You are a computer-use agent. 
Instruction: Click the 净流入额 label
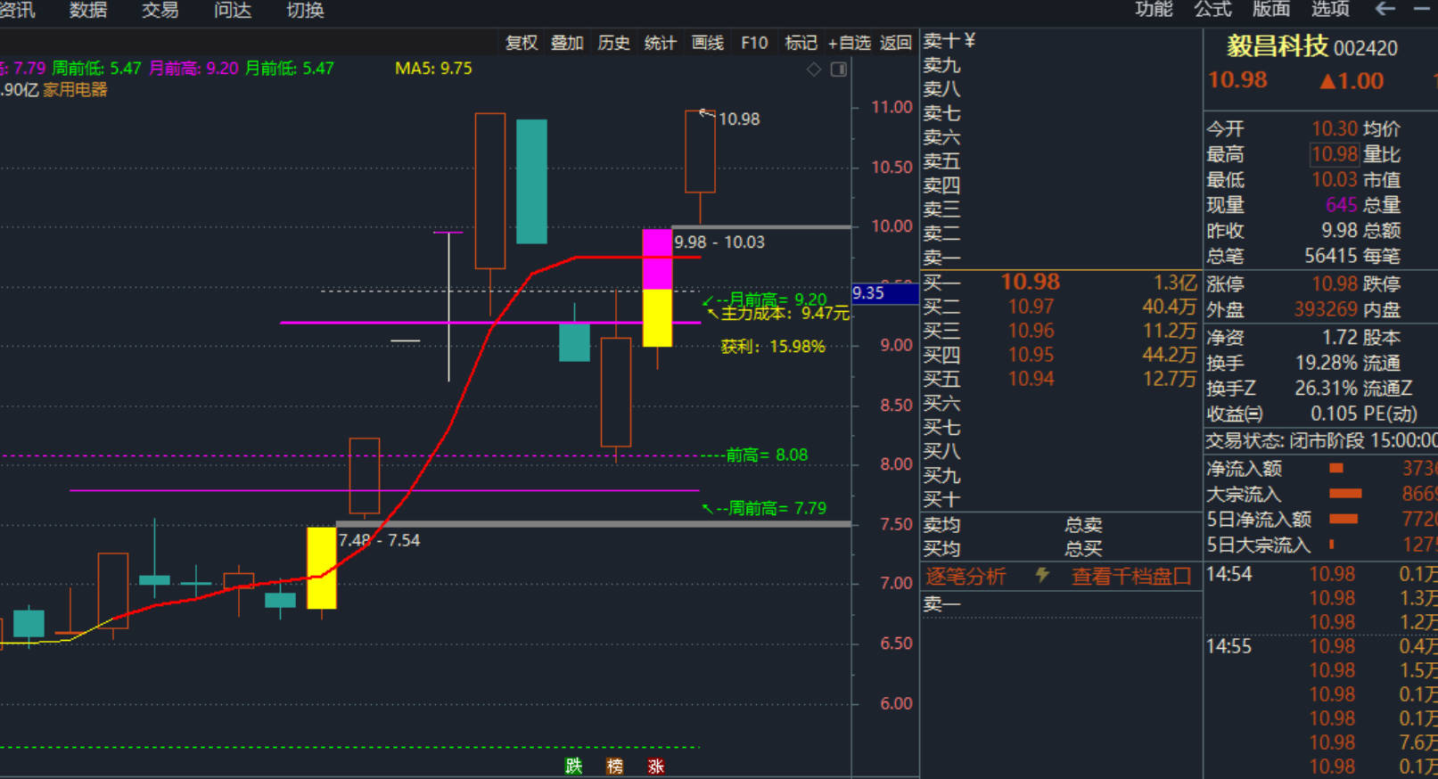coord(1245,469)
